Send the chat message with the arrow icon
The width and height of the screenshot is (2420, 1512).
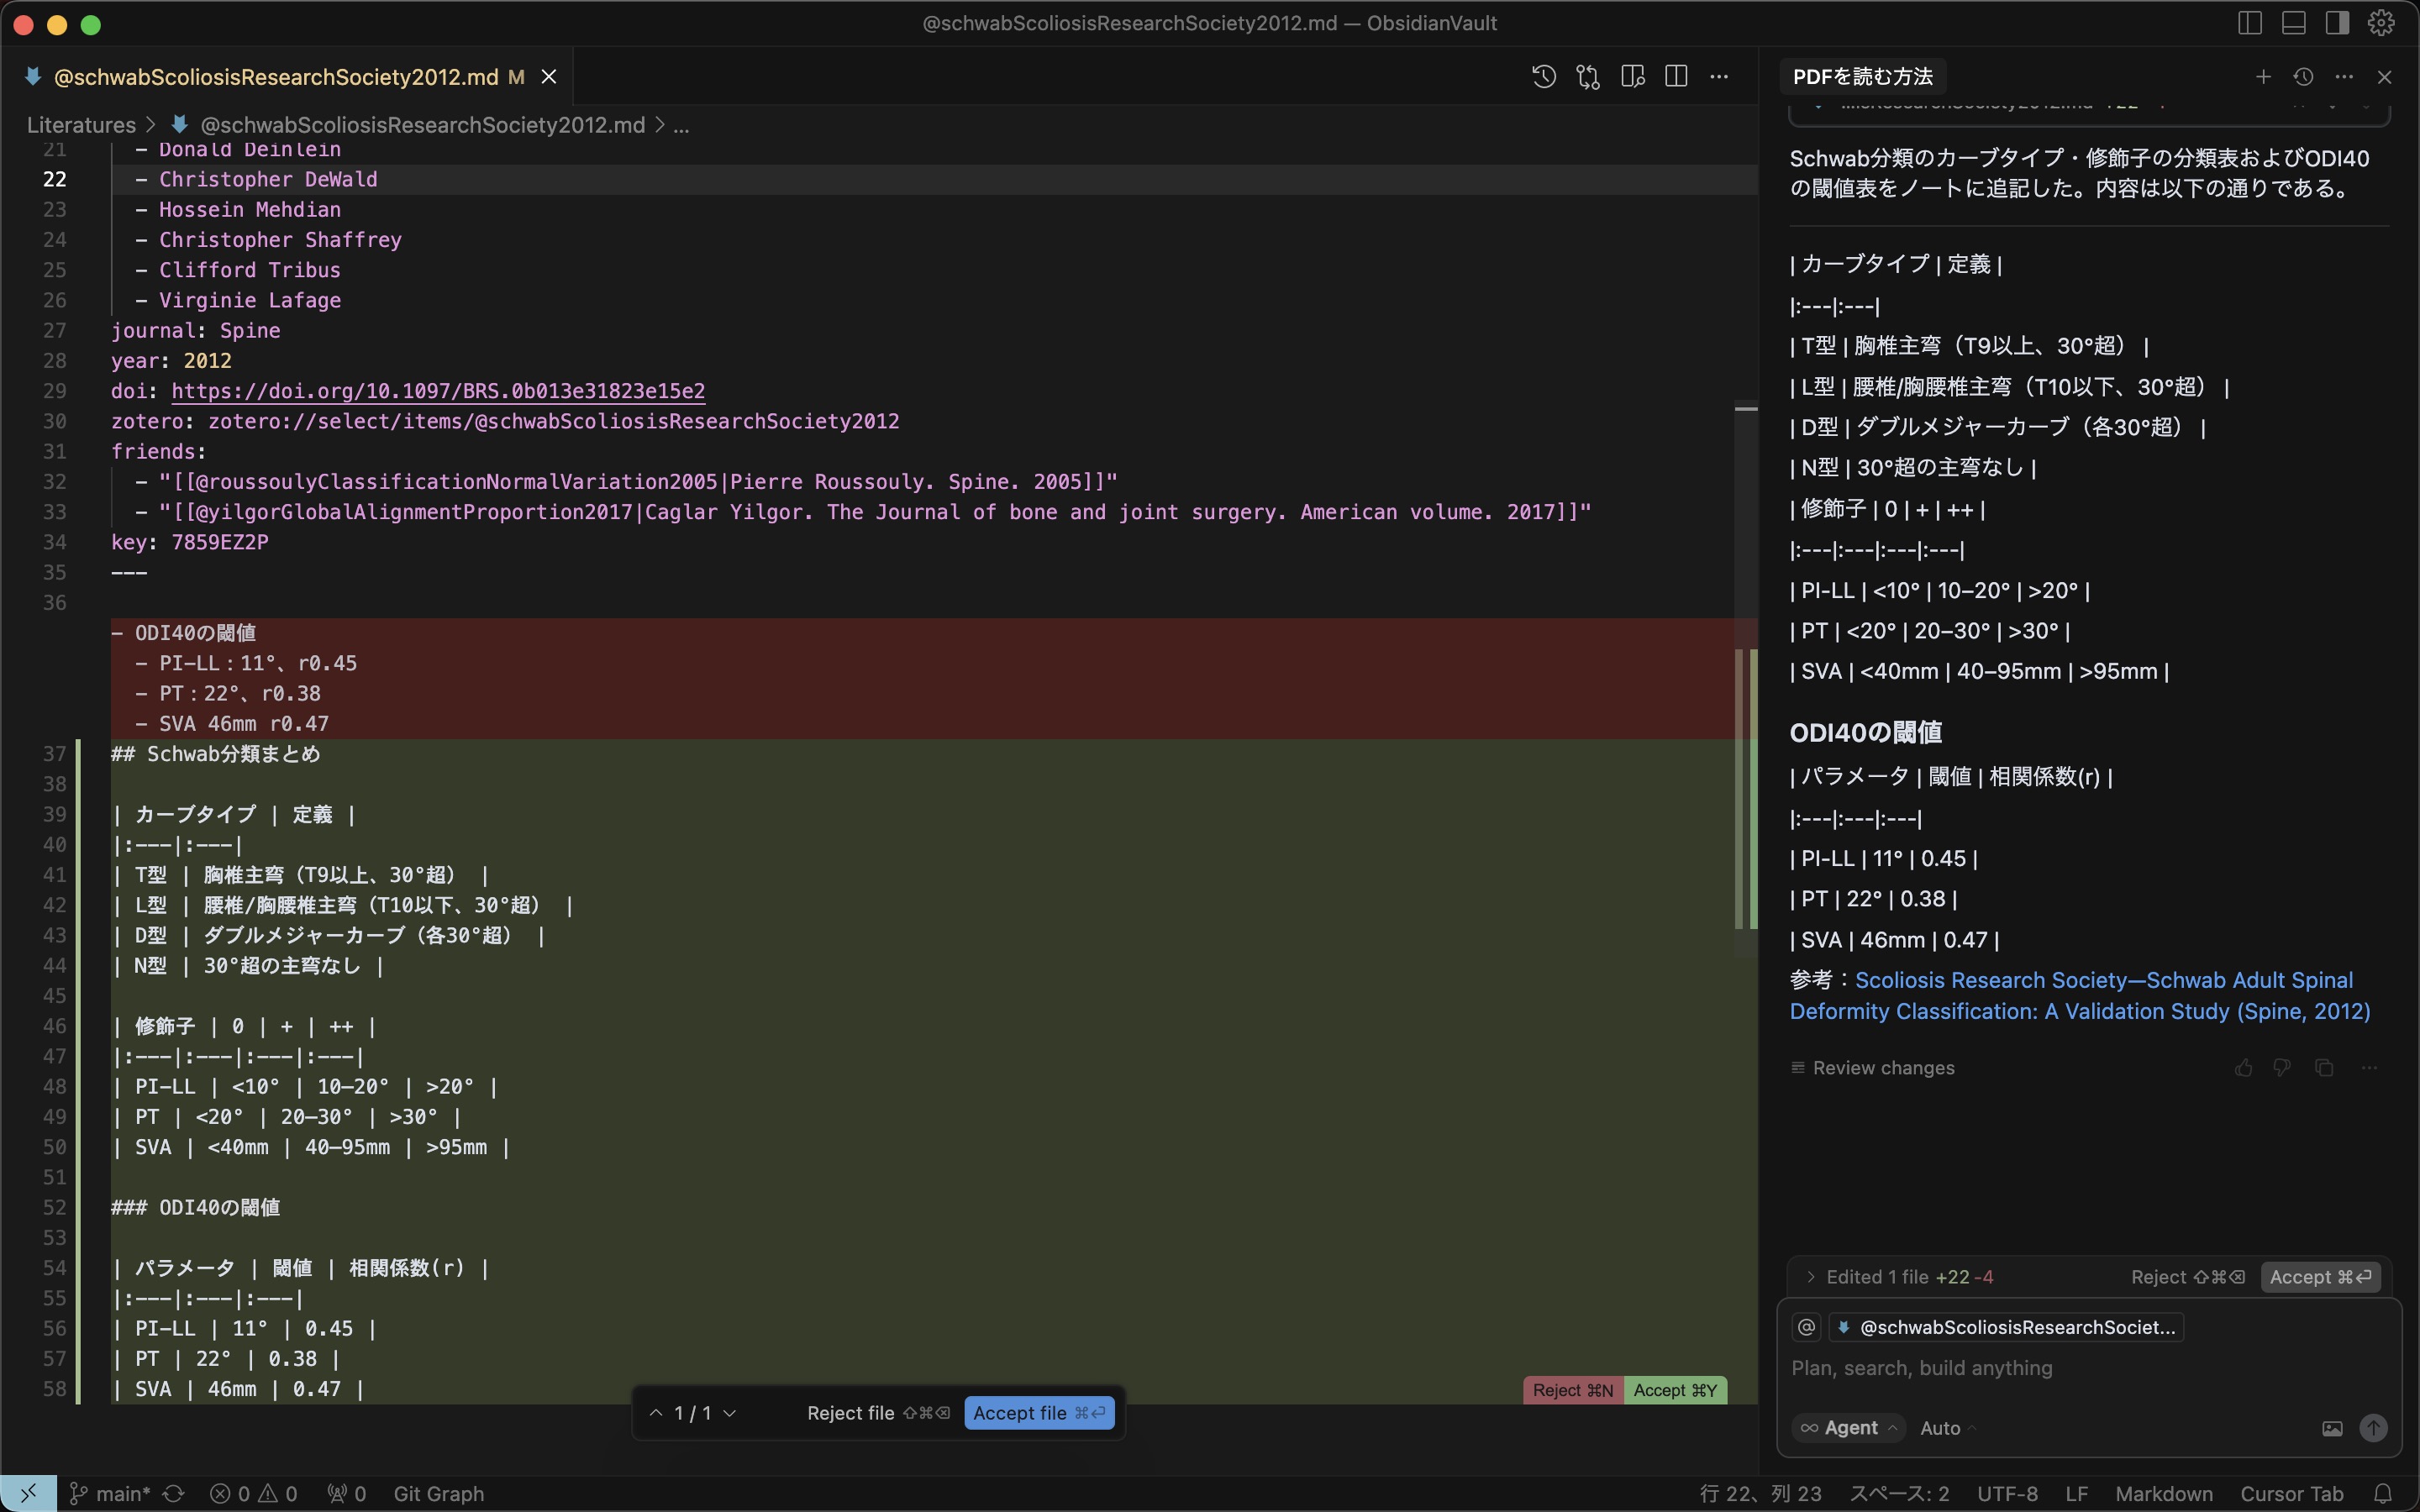(x=2373, y=1427)
